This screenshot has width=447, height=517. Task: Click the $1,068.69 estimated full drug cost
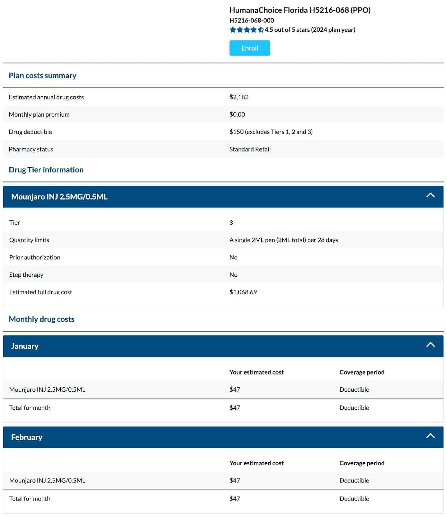(x=243, y=292)
